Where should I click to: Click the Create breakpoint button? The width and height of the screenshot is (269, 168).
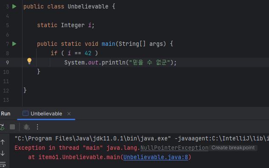coord(233,148)
